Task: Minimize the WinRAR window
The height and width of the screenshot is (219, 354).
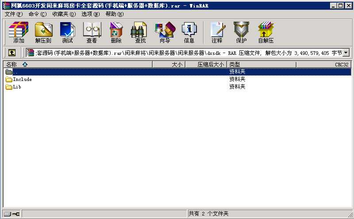Action: (x=333, y=6)
